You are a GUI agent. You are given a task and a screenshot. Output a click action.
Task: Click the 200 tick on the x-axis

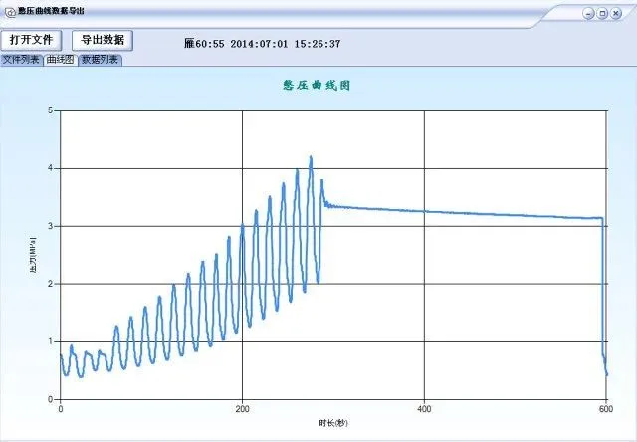tap(242, 409)
